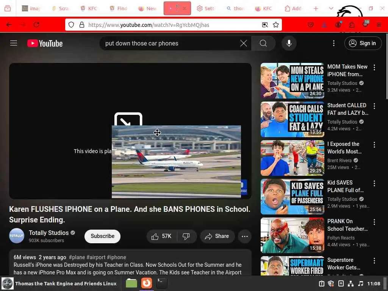Open the PRANK On School Teacher thumbnail
The width and height of the screenshot is (388, 291).
tap(292, 235)
